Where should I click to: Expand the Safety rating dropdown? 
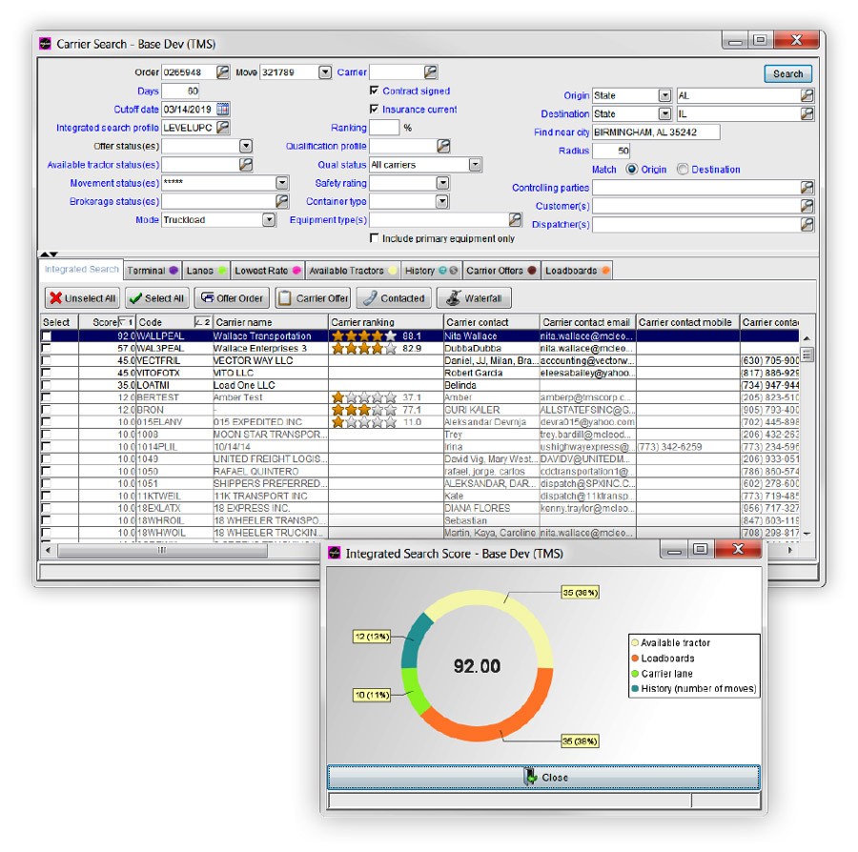point(441,183)
